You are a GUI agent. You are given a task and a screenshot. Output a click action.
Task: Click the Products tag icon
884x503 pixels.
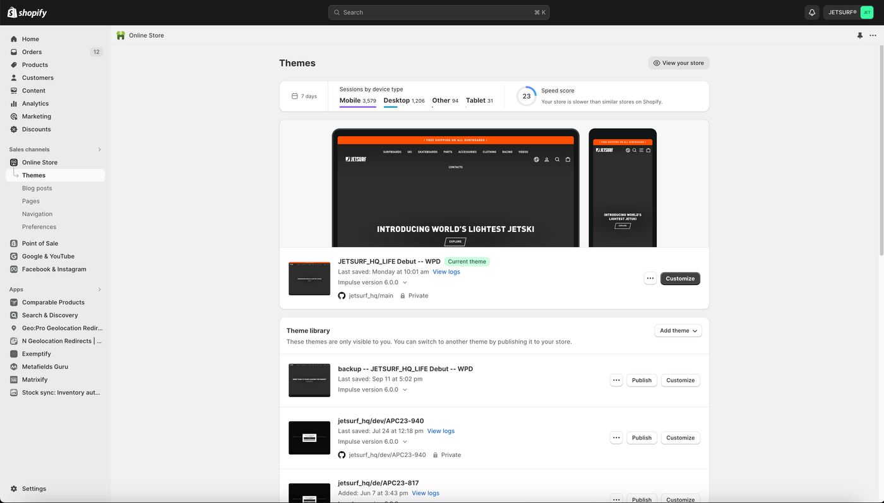pos(14,65)
